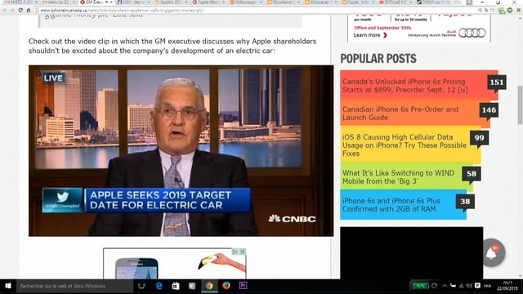This screenshot has height=294, width=523.
Task: Expand hidden system tray icons chevron
Action: tap(445, 286)
